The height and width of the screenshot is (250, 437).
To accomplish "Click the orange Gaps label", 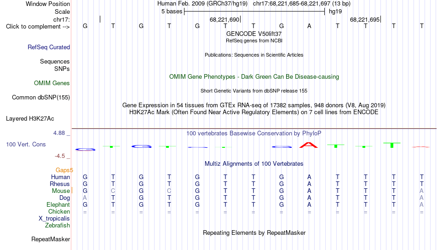I will click(x=64, y=170).
